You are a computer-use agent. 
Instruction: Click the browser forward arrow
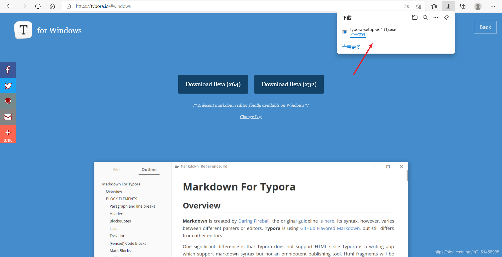24,6
